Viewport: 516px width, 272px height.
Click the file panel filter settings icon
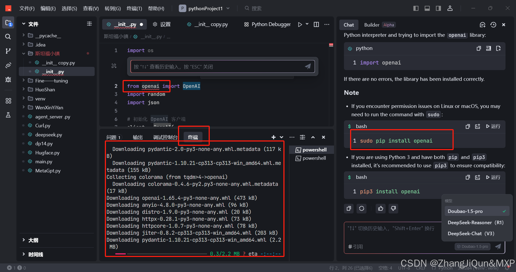[90, 24]
